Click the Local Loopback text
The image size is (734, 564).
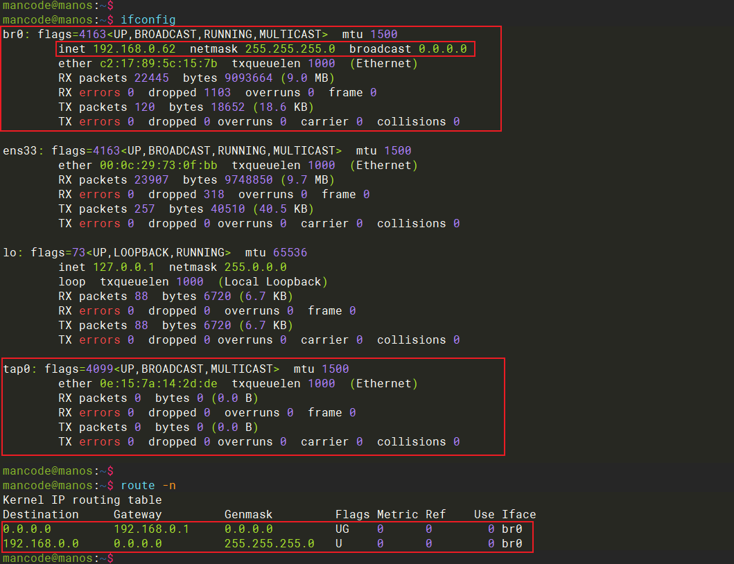(x=272, y=282)
